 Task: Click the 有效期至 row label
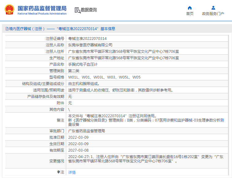point(57,150)
